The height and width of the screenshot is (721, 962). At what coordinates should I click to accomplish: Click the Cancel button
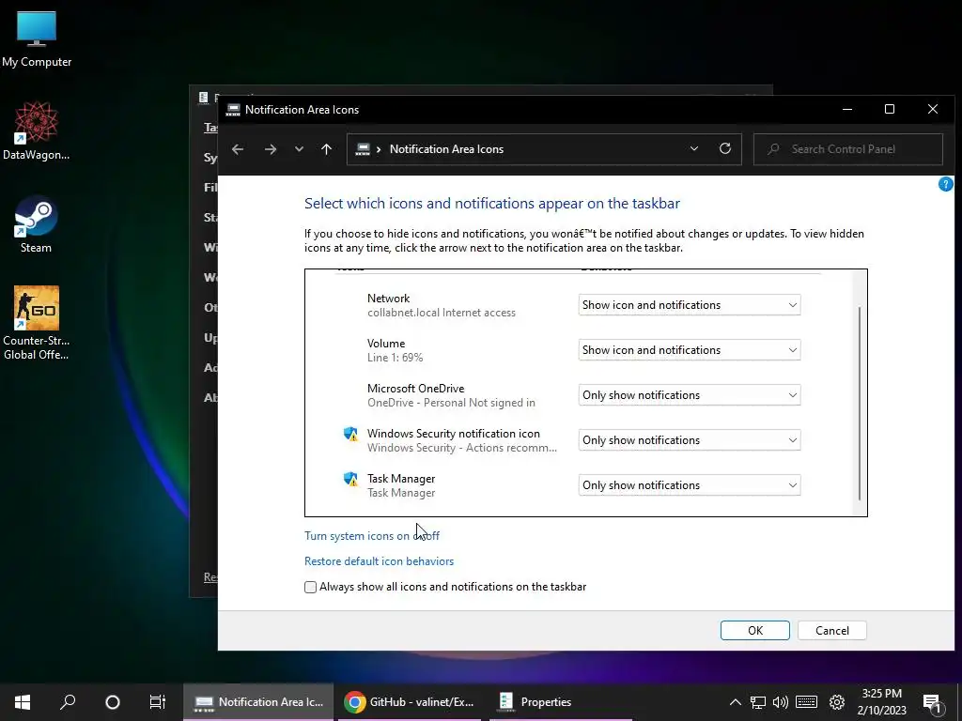point(832,630)
